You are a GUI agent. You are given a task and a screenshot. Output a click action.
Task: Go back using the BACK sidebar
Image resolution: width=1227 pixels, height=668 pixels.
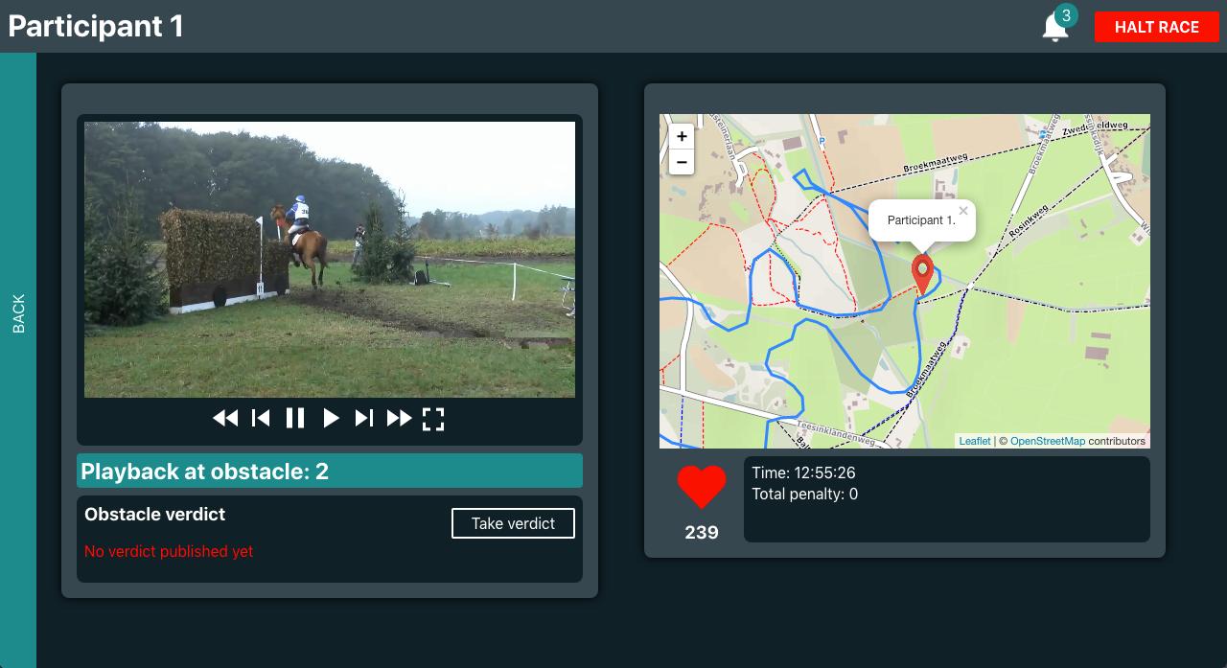18,313
